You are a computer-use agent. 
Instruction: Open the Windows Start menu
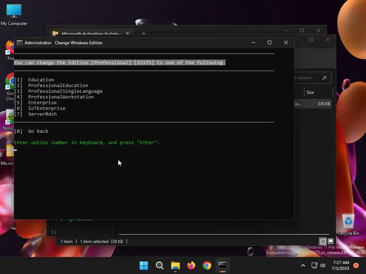(x=144, y=265)
